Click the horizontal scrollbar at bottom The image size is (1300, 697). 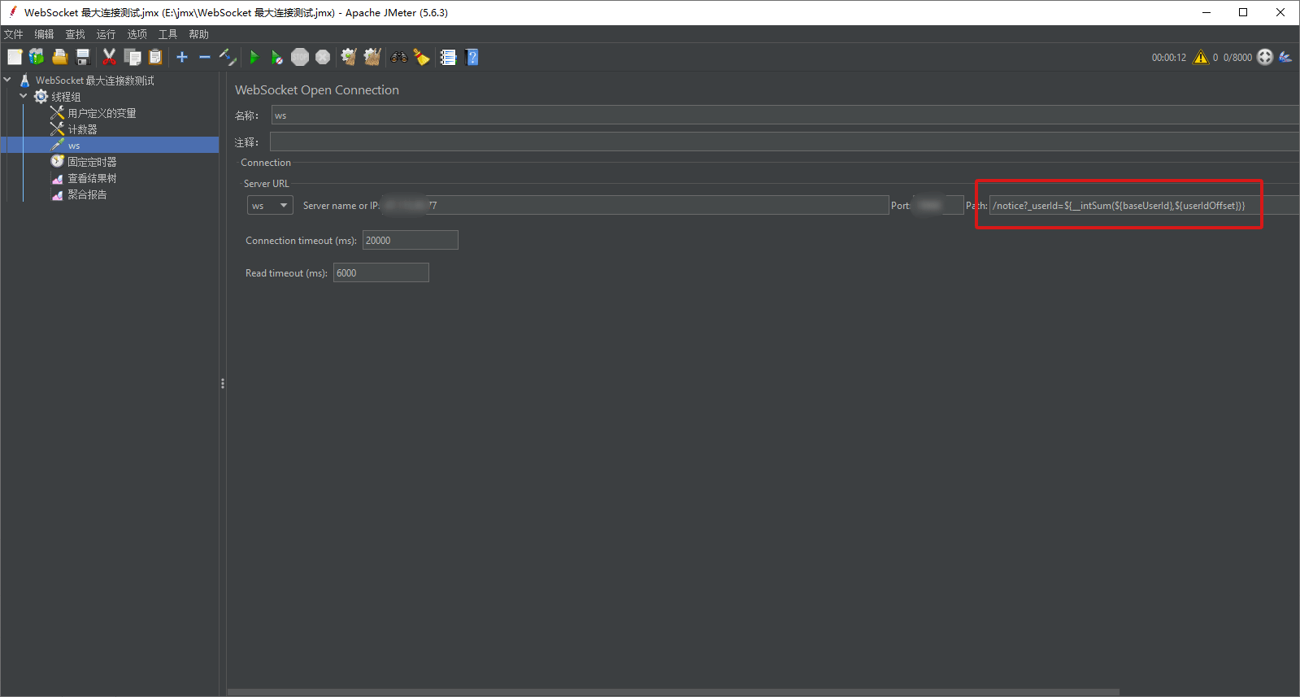point(673,692)
